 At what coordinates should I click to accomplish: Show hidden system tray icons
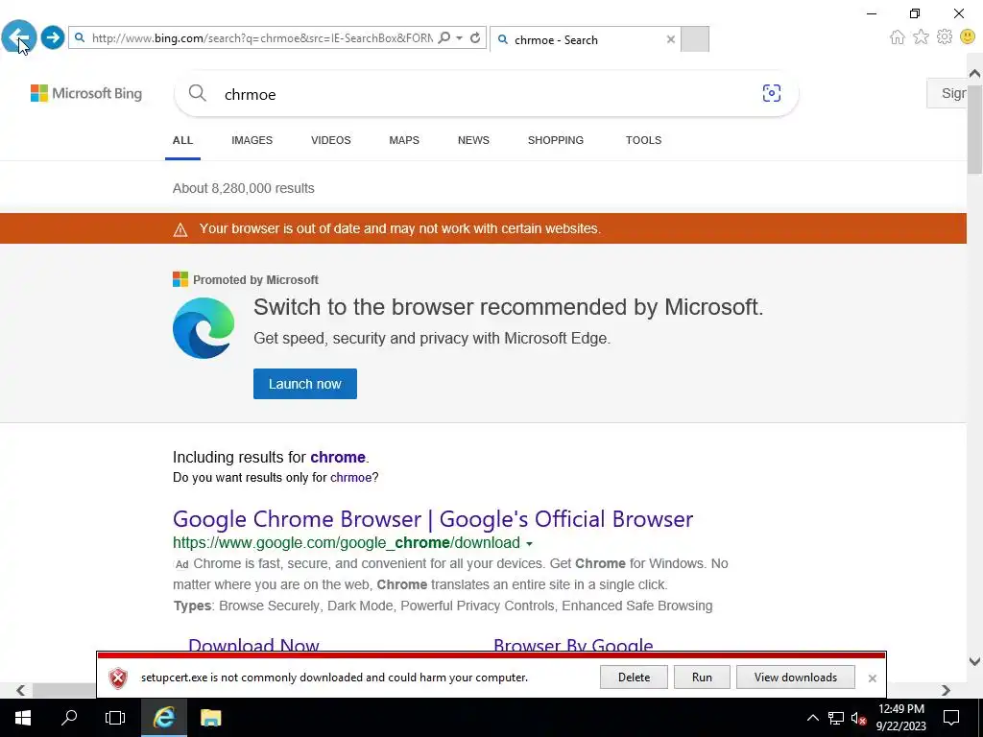pos(812,718)
